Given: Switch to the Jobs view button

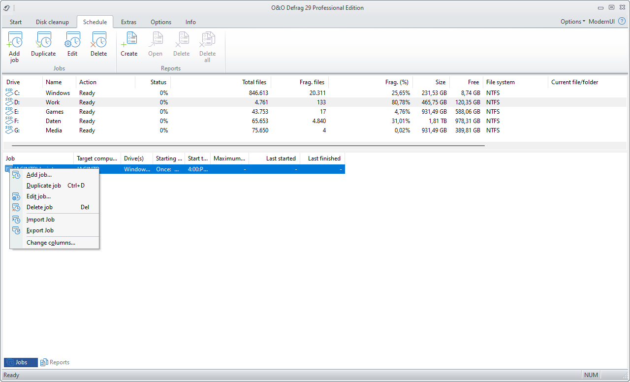Looking at the screenshot, I should coord(21,362).
